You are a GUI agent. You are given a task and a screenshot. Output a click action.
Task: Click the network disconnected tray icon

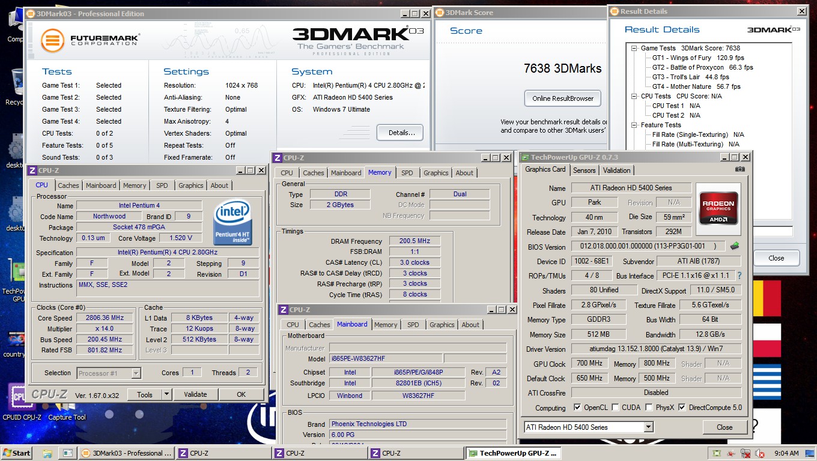[745, 453]
